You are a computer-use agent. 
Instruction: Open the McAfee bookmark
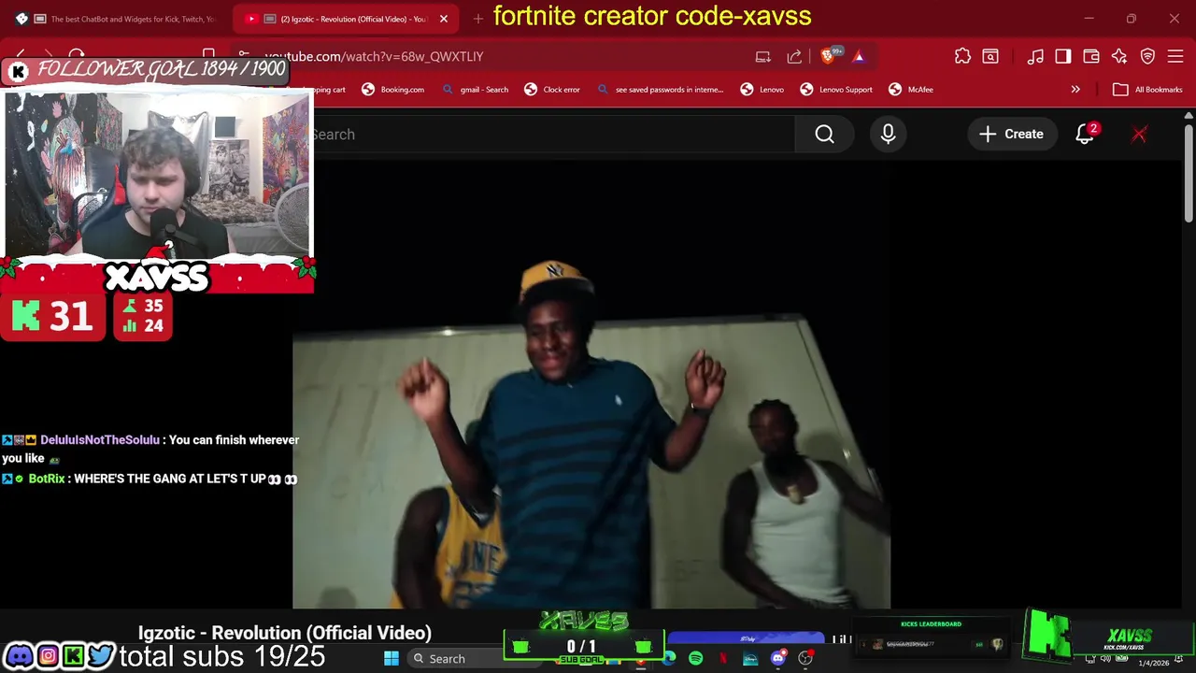911,90
